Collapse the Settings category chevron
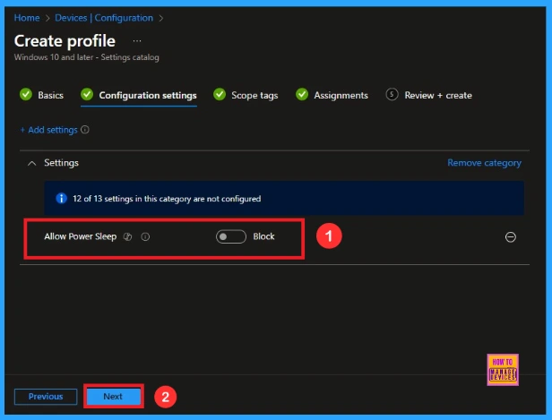 pyautogui.click(x=32, y=163)
